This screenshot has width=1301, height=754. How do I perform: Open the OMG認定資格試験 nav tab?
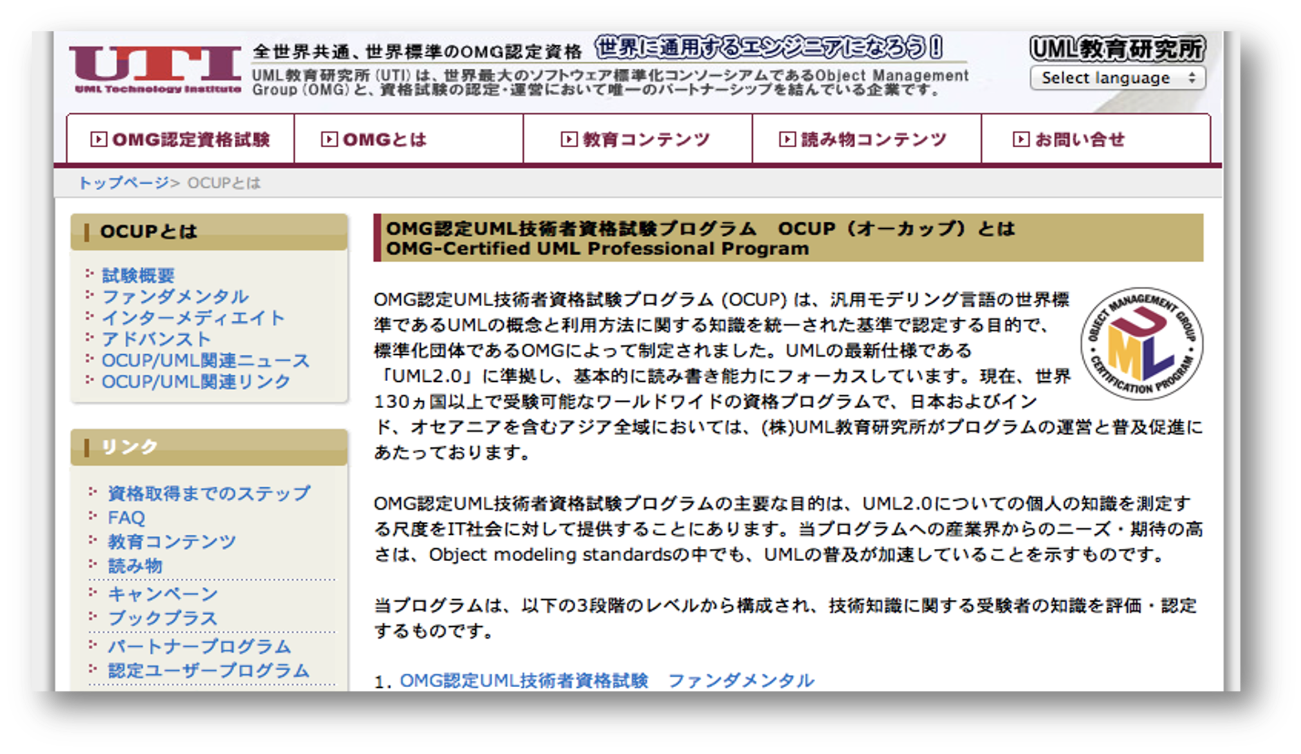181,139
